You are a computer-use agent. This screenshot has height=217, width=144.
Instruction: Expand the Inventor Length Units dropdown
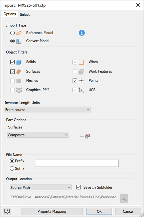pyautogui.click(x=48, y=110)
